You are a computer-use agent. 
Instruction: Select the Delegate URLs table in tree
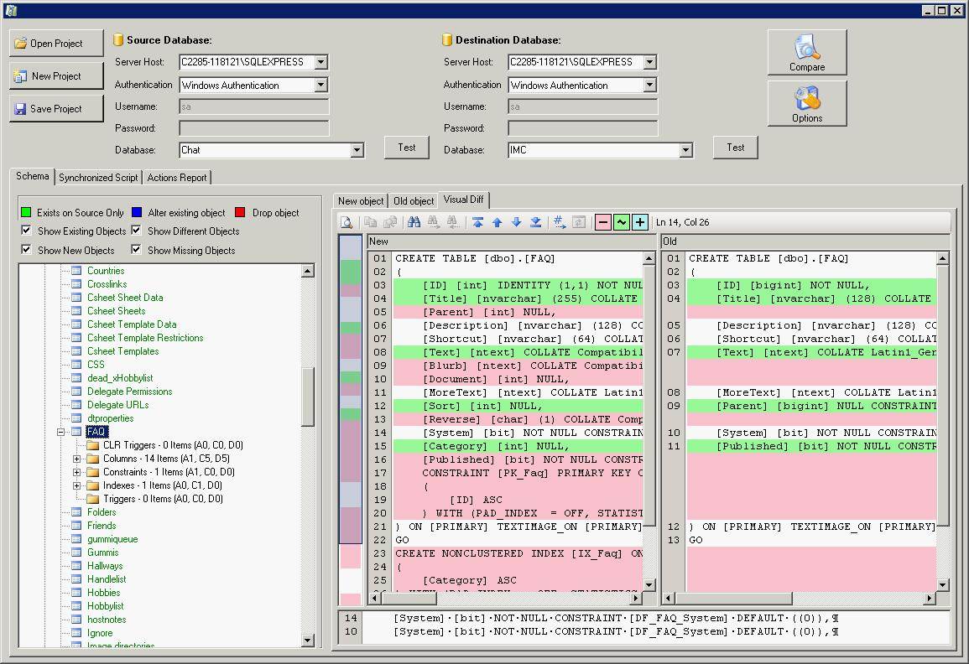click(118, 405)
